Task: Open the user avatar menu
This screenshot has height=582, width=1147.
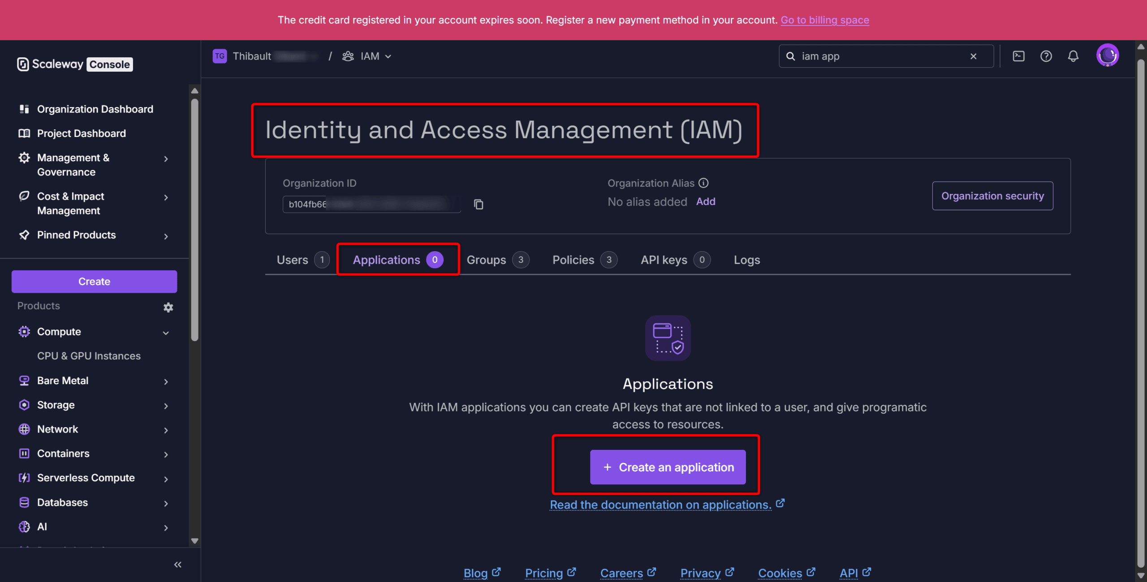Action: 1107,56
